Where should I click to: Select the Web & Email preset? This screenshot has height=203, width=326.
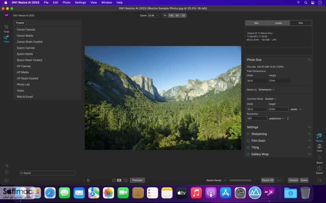25,97
